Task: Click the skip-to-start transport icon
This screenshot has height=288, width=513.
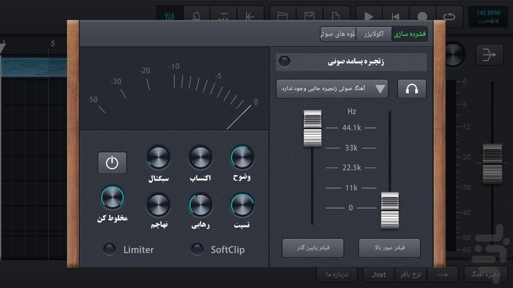Action: [395, 17]
